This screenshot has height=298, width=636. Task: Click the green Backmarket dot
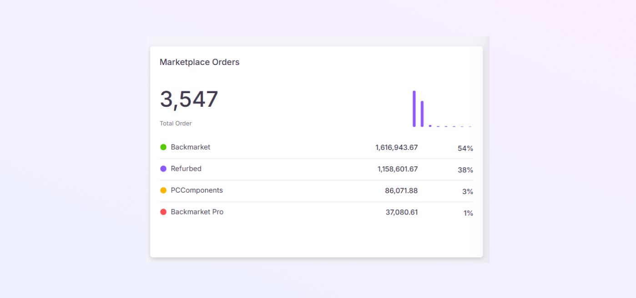(163, 147)
